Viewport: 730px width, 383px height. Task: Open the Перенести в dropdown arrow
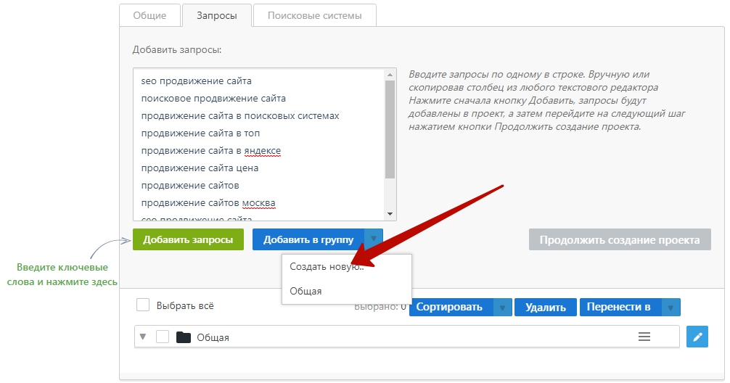[x=671, y=307]
